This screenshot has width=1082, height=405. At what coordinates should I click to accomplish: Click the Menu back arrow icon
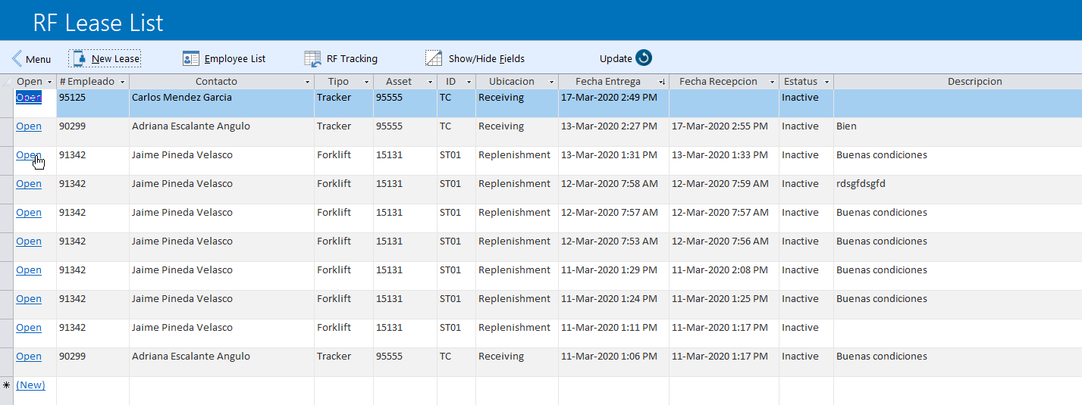tap(17, 58)
